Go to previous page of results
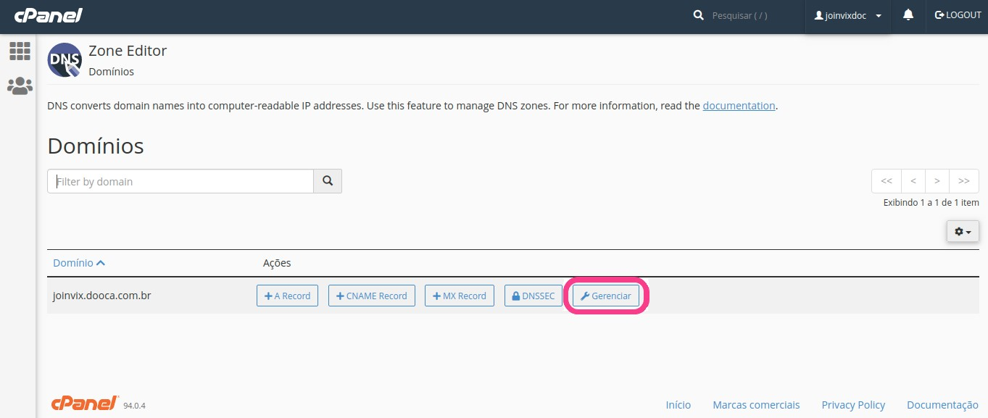 coord(913,181)
